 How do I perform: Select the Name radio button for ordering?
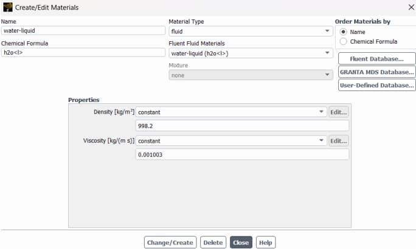(x=343, y=32)
